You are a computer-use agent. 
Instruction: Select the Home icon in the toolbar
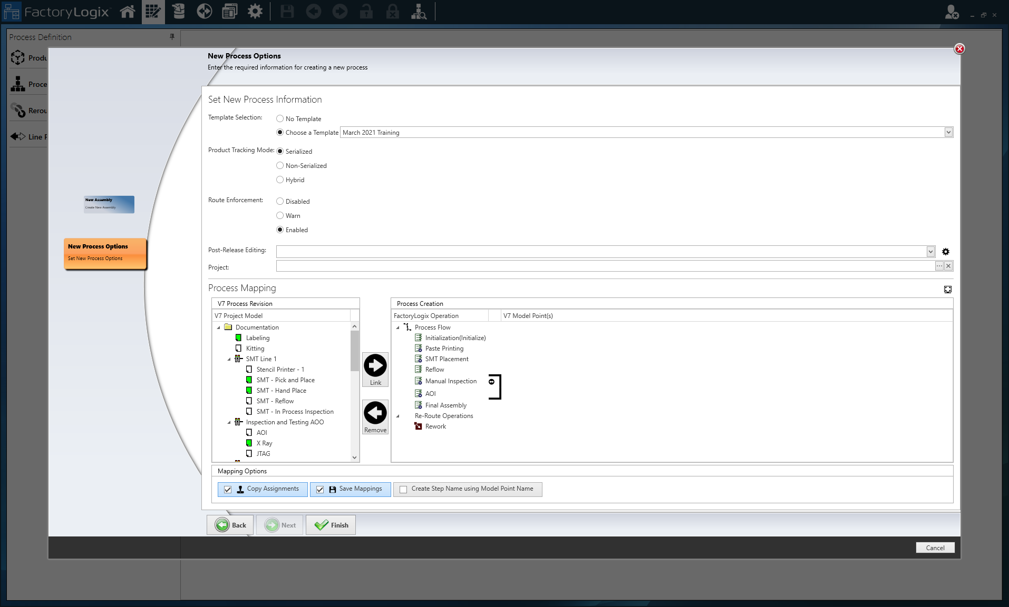click(x=127, y=11)
